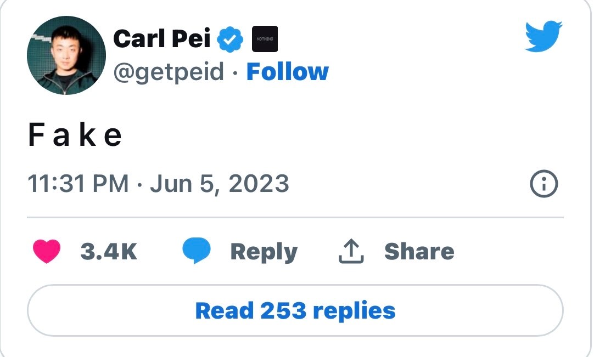The height and width of the screenshot is (357, 594).
Task: Click the share upload arrow icon
Action: 351,251
